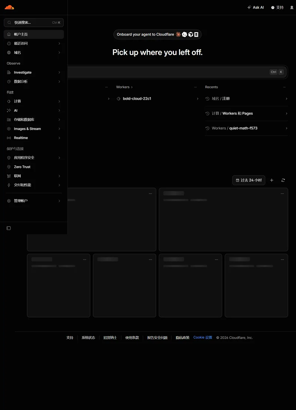Open recent item 域名 / 注册
Viewport: 296px width, 410px height.
tap(246, 99)
